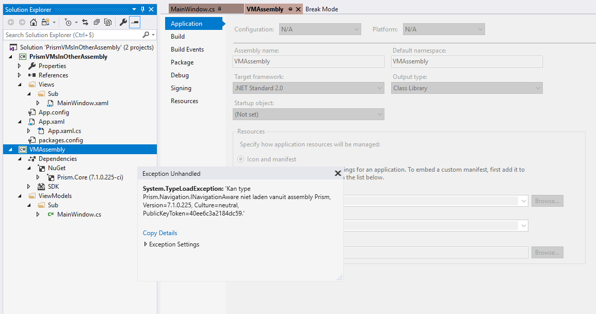Click the Home icon in Solution Explorer
The height and width of the screenshot is (314, 596).
[x=33, y=22]
